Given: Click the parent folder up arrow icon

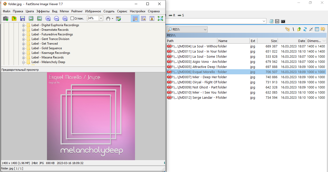Looking at the screenshot, I should (x=299, y=29).
